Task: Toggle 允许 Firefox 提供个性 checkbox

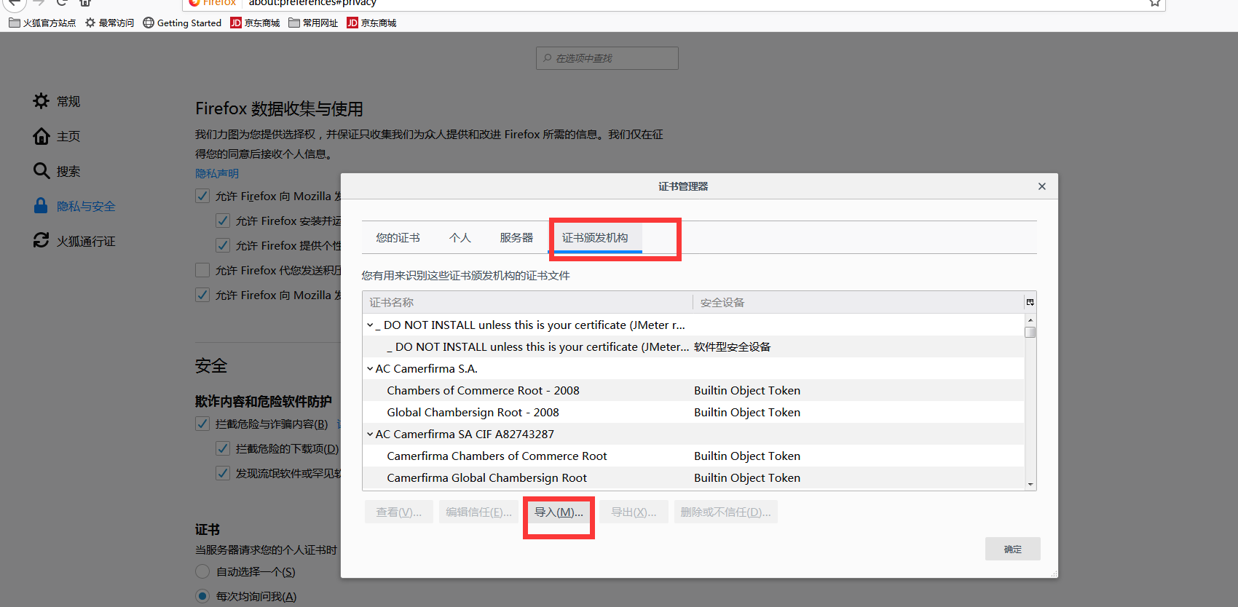Action: click(x=223, y=245)
